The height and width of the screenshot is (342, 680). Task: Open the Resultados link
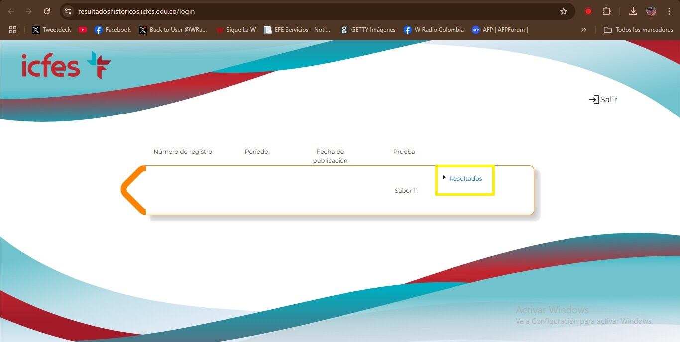465,179
